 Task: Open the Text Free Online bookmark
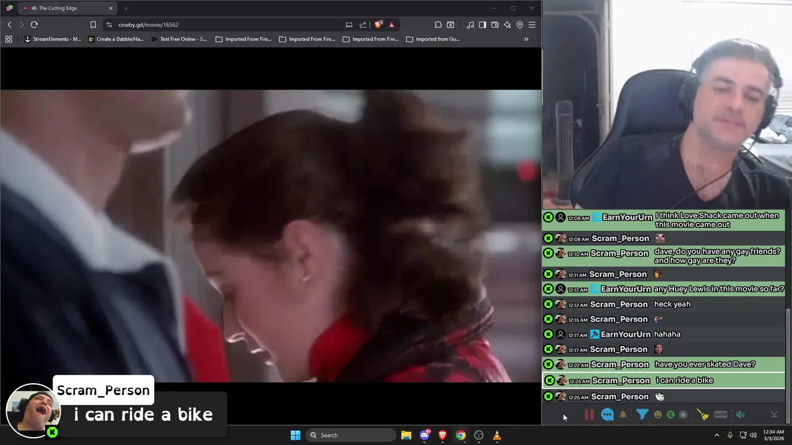(179, 39)
